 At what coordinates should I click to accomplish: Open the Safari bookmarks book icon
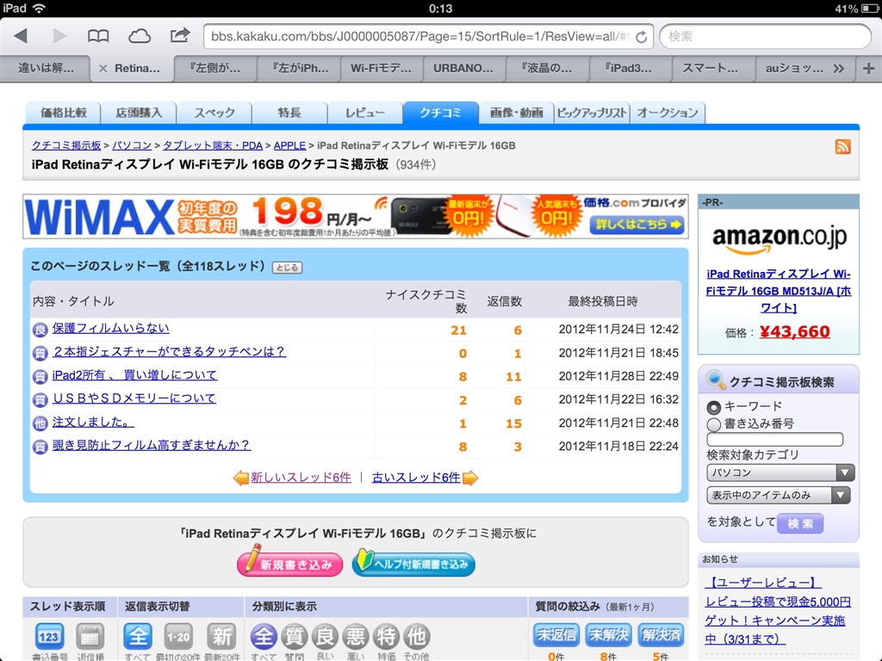pyautogui.click(x=98, y=36)
